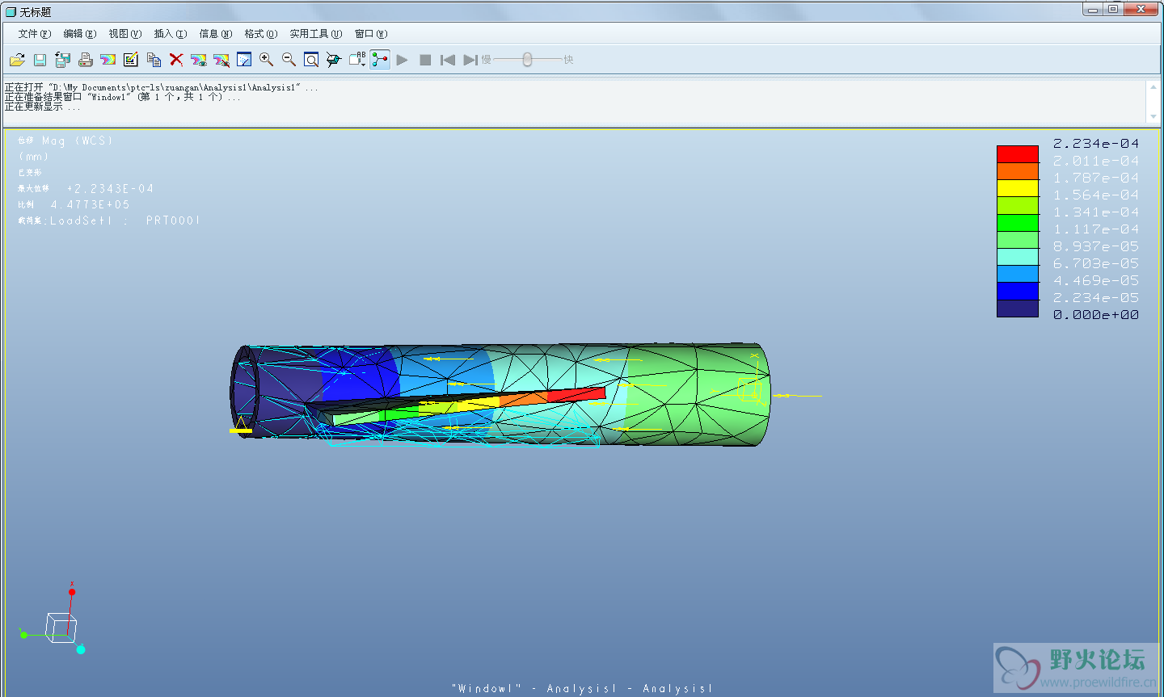
Task: Click the scale value 4.4773E+05
Action: [90, 204]
